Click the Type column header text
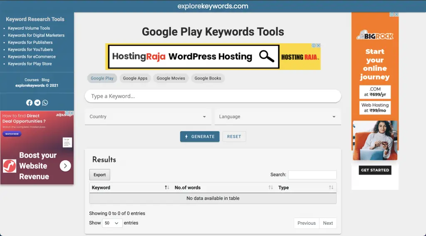Screen dimensions: 426x236 coord(283,187)
